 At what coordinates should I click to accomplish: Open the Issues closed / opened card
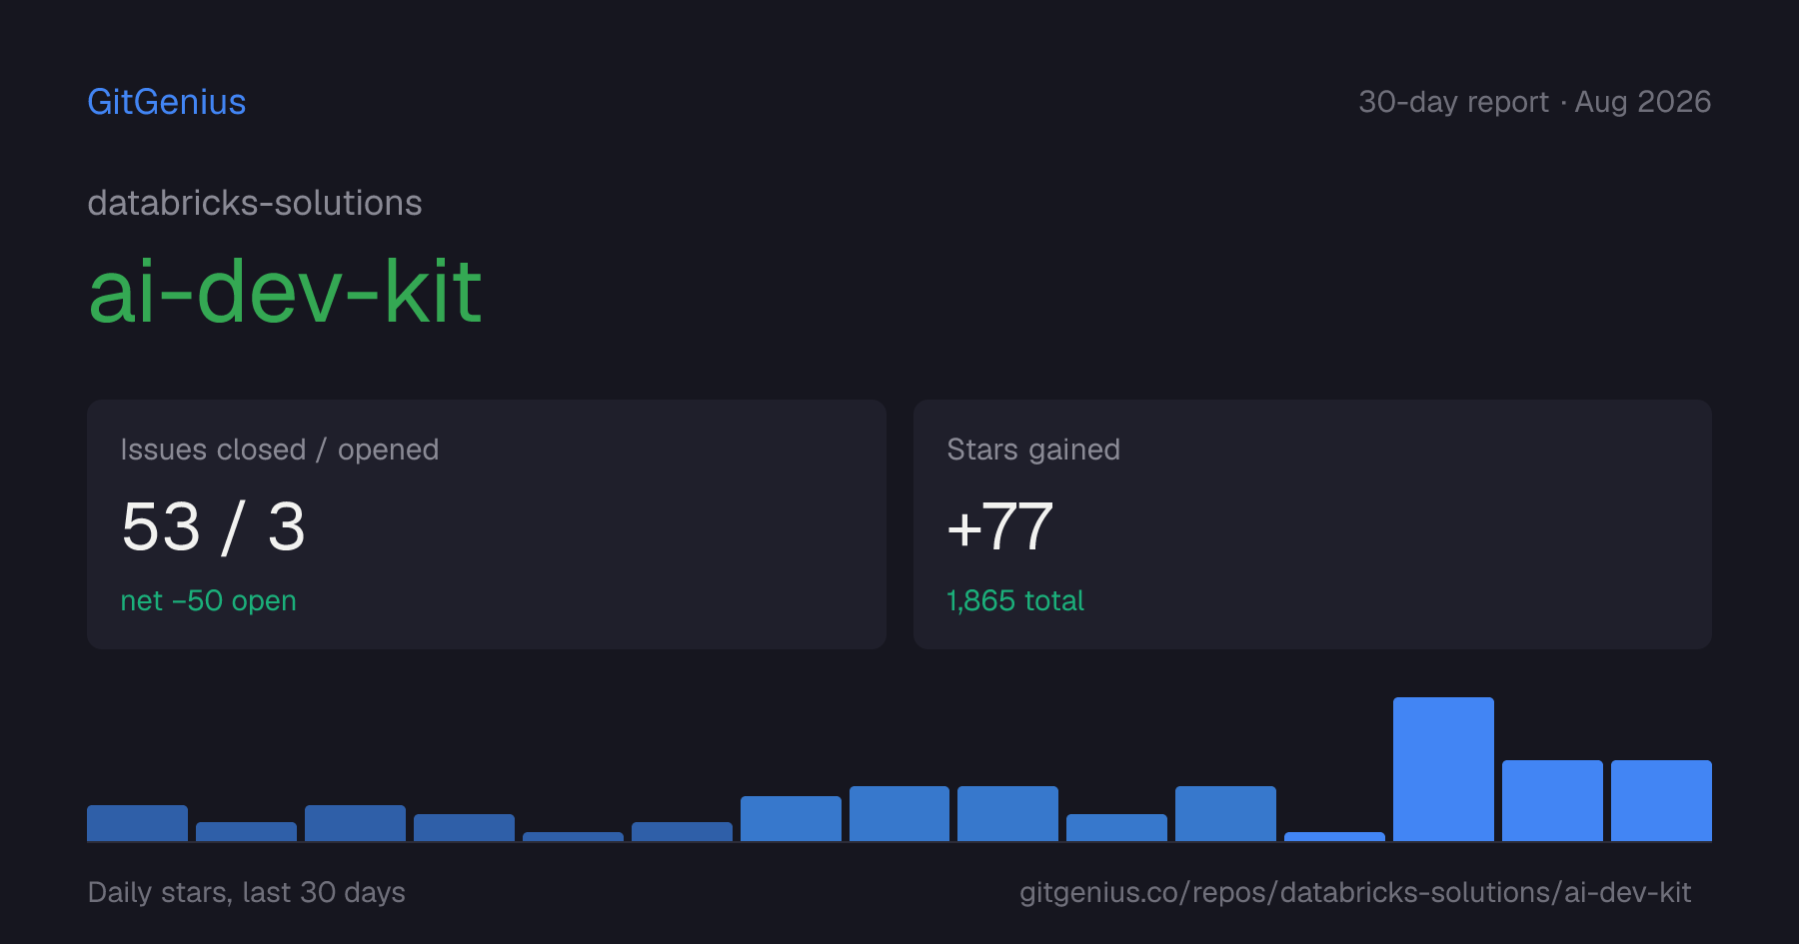click(x=487, y=524)
